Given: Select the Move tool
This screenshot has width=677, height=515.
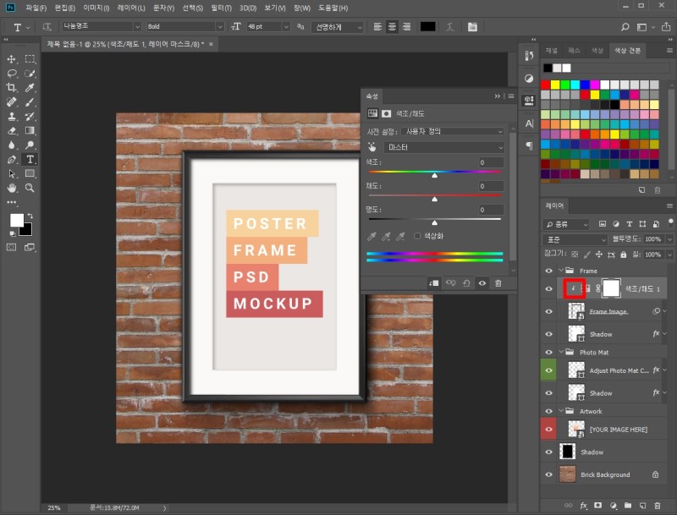Looking at the screenshot, I should tap(12, 59).
